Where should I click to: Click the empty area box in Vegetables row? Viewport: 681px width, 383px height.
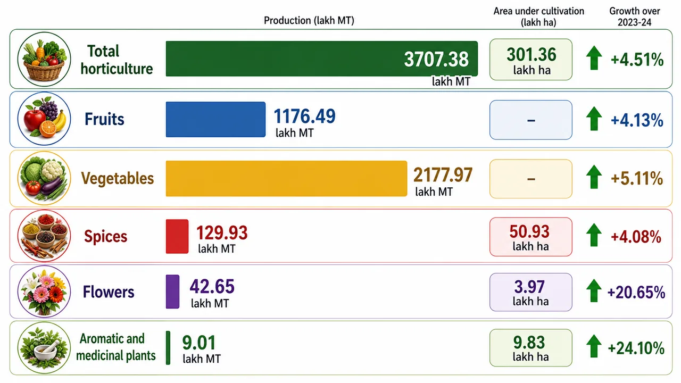pyautogui.click(x=531, y=178)
